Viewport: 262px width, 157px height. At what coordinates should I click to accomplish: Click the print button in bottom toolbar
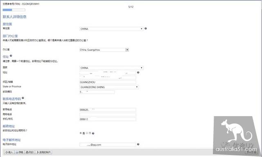click(x=30, y=152)
